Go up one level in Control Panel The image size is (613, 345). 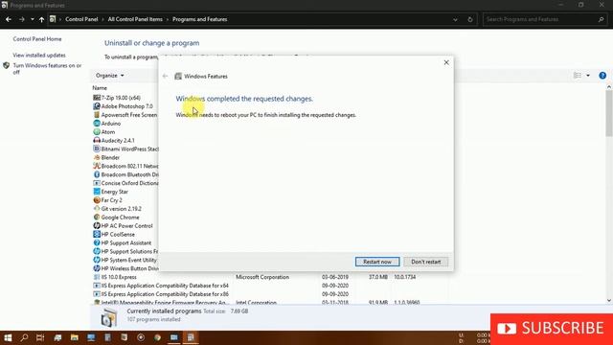click(41, 19)
